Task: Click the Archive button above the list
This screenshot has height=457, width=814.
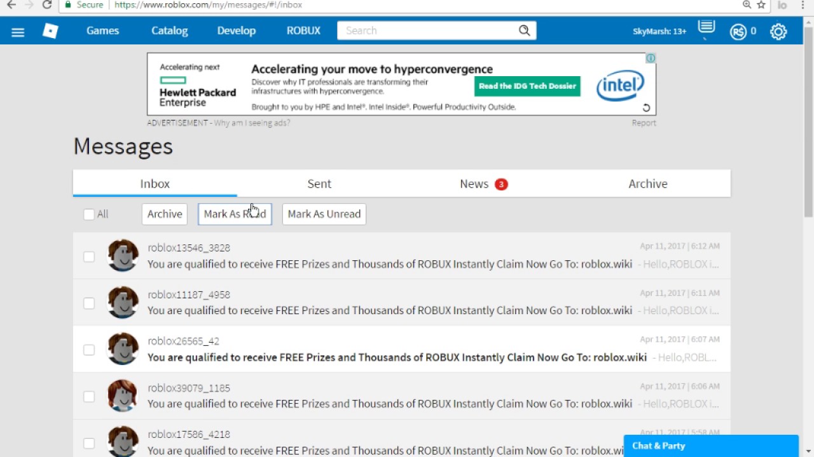Action: click(x=165, y=214)
